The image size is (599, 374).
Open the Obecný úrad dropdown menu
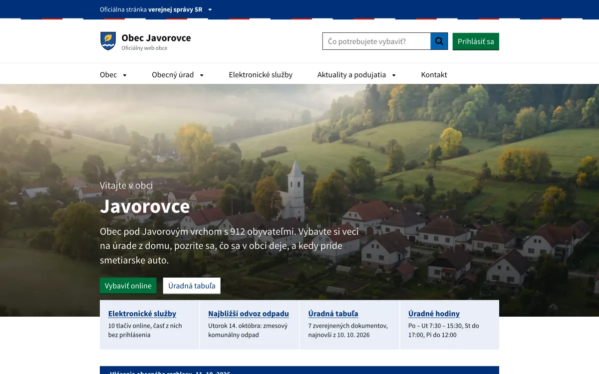tap(178, 75)
